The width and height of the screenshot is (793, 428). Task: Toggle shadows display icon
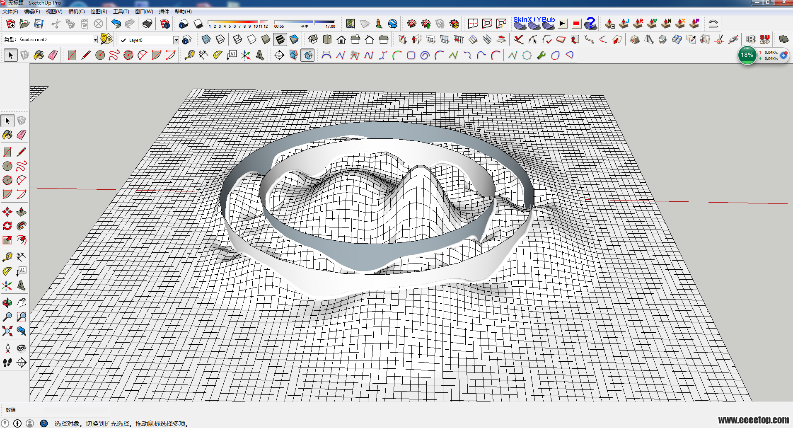pyautogui.click(x=198, y=24)
